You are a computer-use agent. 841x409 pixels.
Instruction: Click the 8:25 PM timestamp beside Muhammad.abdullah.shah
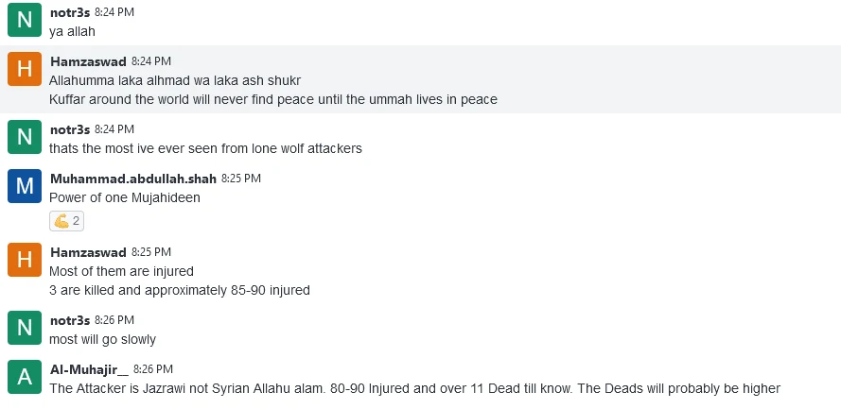pyautogui.click(x=241, y=178)
